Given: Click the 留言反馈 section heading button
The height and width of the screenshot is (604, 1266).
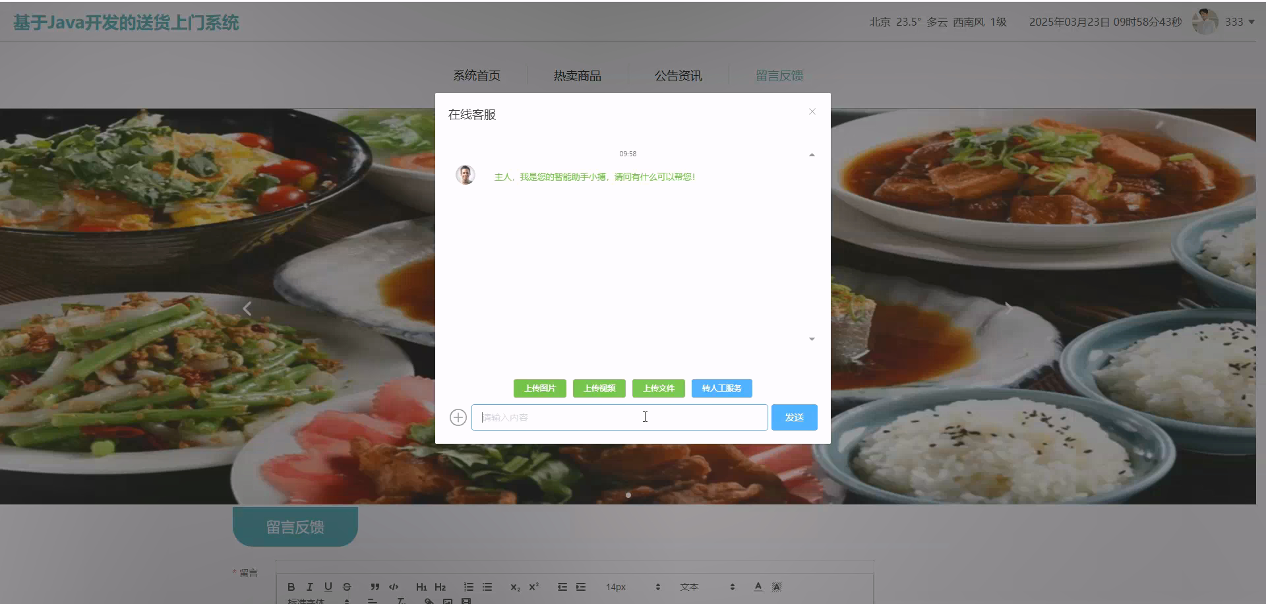Looking at the screenshot, I should coord(295,527).
